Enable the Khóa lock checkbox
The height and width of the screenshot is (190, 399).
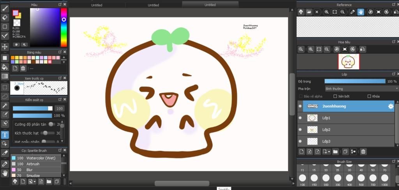coord(369,96)
